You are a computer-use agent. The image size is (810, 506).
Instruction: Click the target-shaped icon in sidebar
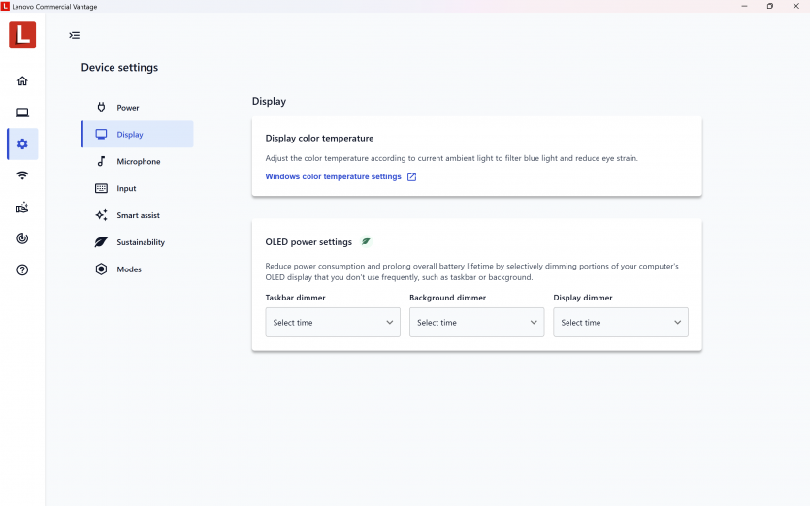22,238
